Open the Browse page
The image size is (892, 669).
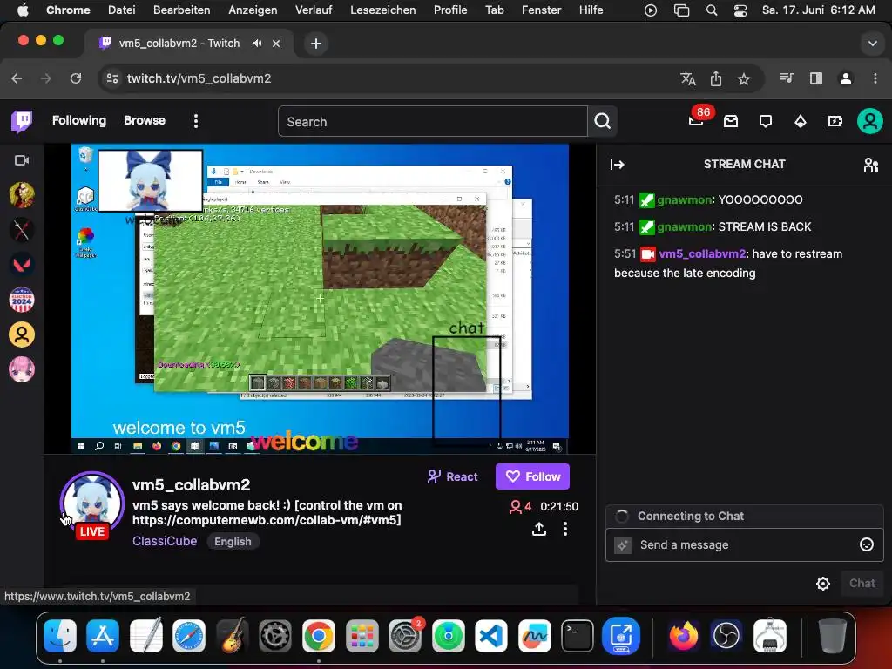(x=145, y=120)
